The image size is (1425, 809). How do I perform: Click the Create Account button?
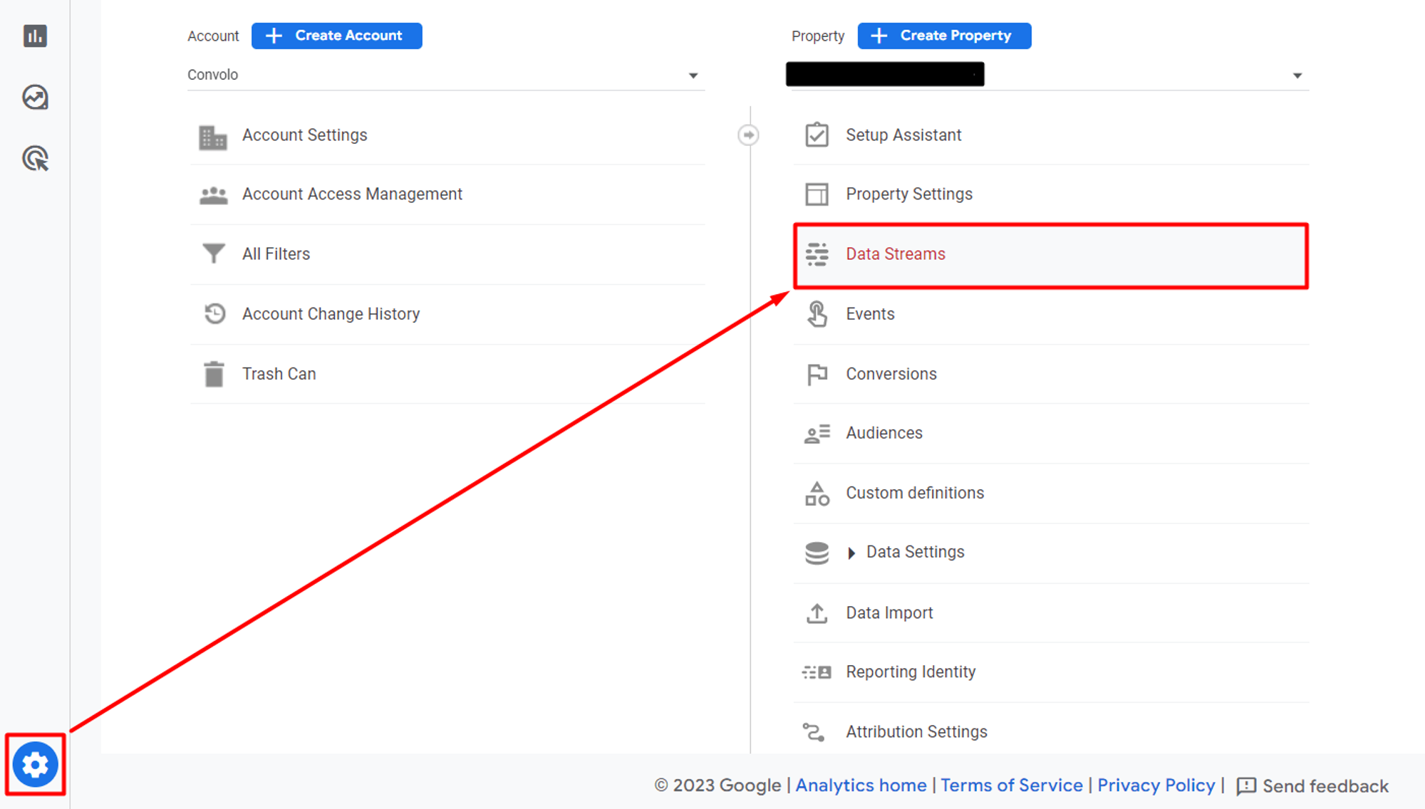[x=337, y=36]
